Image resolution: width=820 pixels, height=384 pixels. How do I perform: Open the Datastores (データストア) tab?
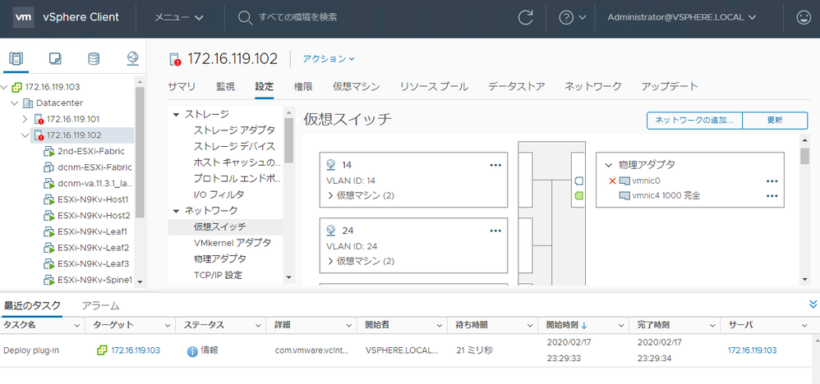[x=516, y=87]
